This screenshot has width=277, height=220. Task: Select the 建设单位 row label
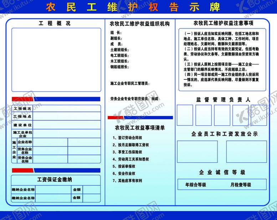click(x=22, y=125)
